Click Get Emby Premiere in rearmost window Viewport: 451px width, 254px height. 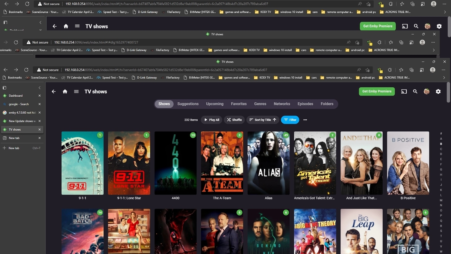coord(377,26)
